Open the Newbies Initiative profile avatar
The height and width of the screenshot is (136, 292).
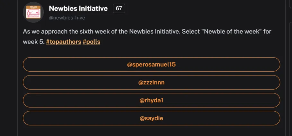click(33, 12)
